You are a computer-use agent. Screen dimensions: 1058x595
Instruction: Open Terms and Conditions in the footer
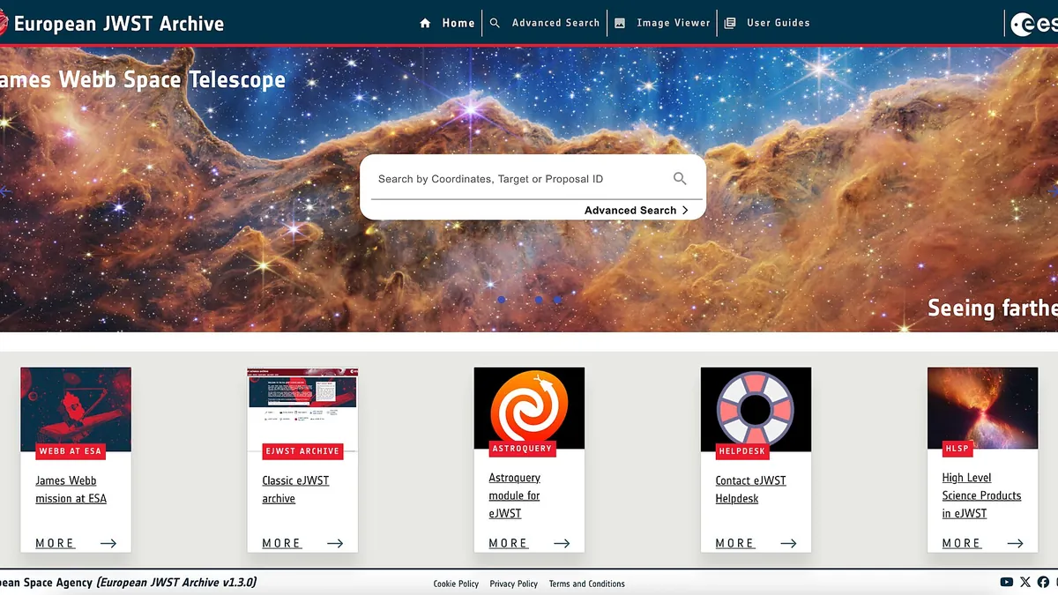[586, 584]
